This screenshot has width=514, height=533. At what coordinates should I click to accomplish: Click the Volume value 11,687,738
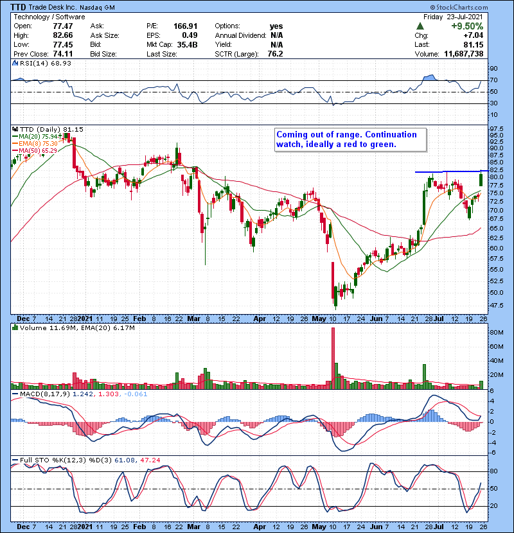coord(464,54)
